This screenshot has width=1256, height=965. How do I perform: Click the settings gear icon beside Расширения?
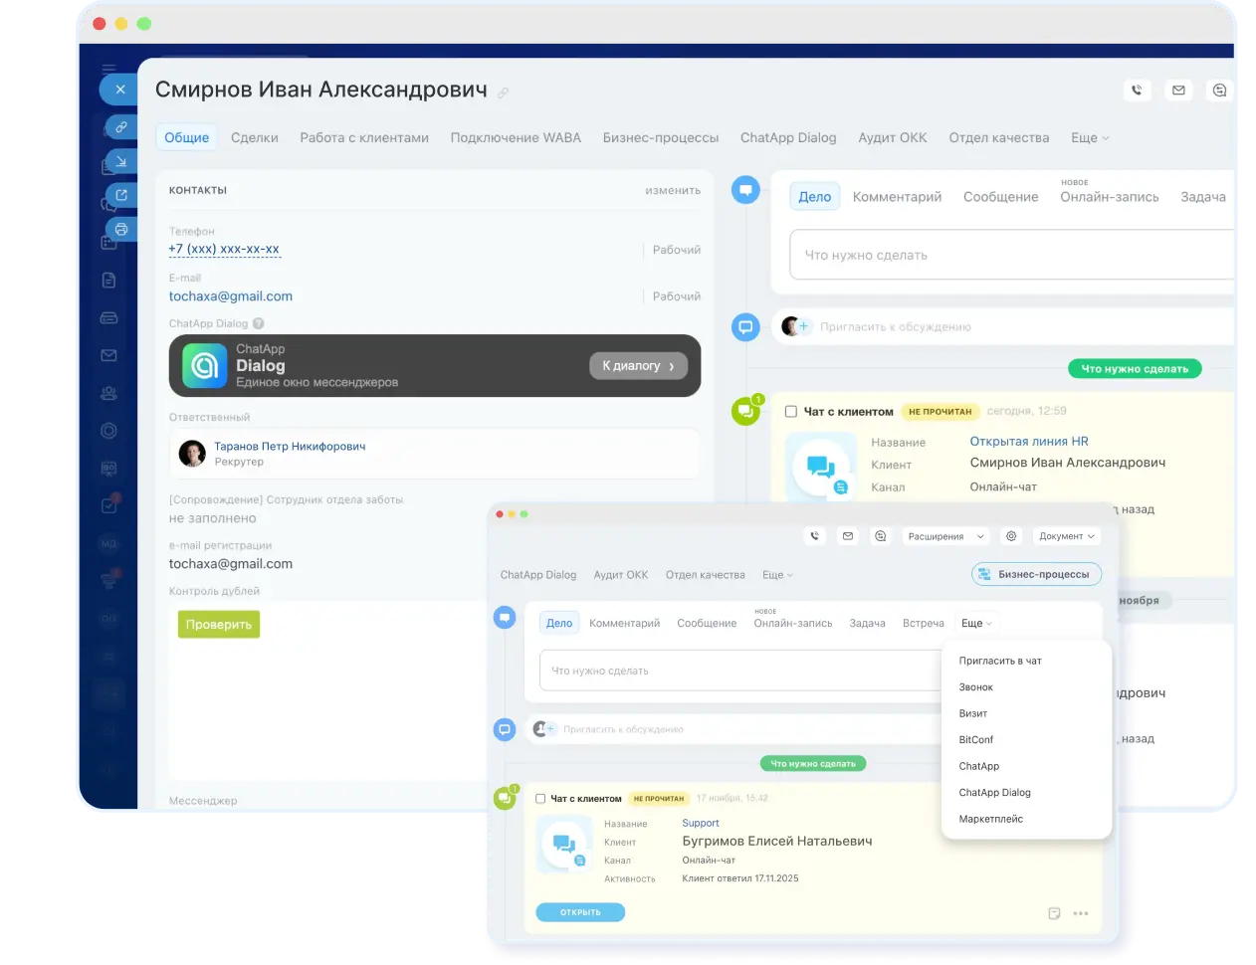pyautogui.click(x=1011, y=536)
